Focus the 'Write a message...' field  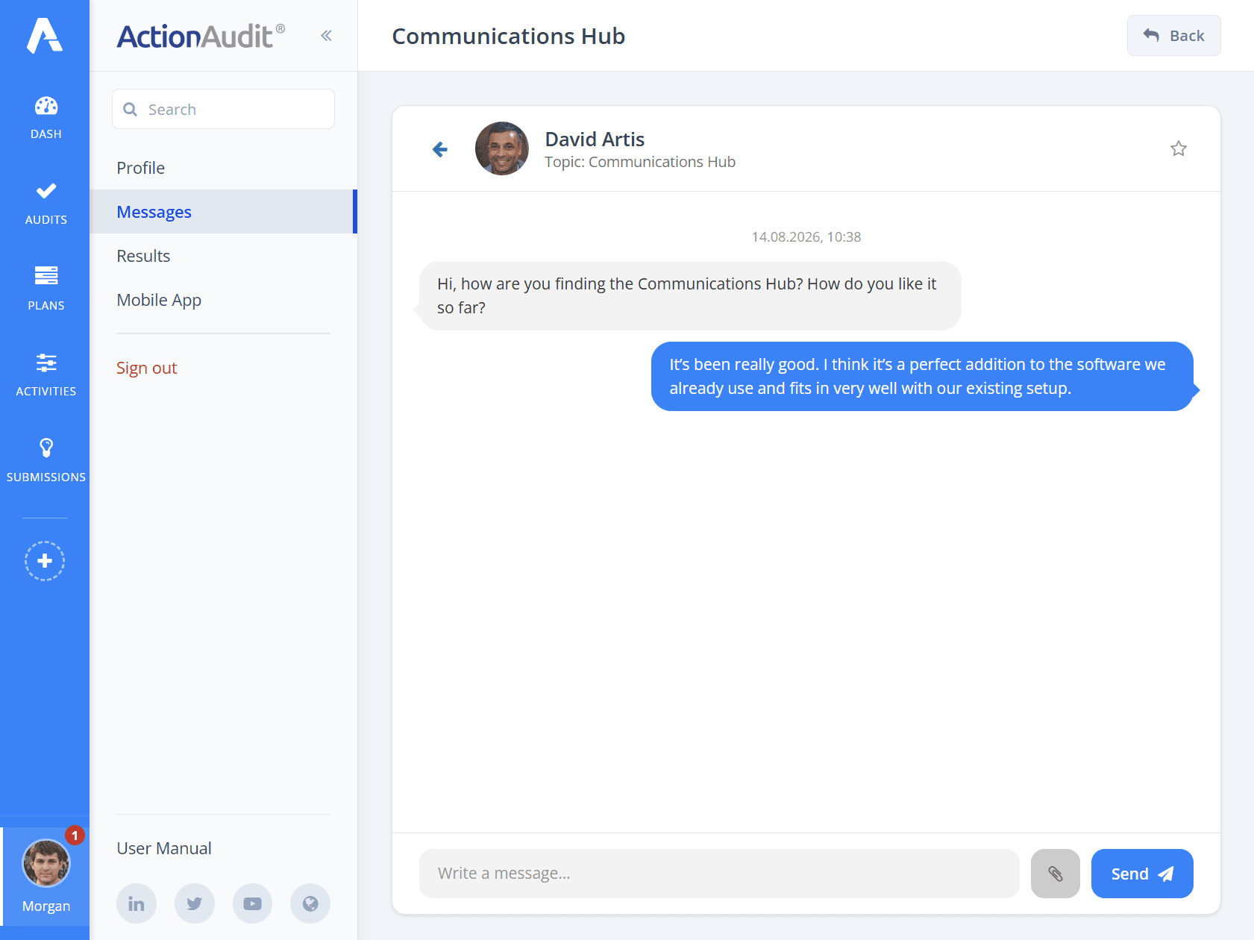(x=719, y=873)
